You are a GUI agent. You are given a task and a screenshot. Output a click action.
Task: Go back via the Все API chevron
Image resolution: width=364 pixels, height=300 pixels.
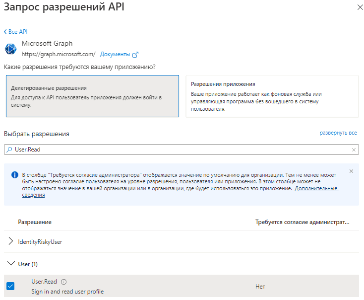coord(5,32)
